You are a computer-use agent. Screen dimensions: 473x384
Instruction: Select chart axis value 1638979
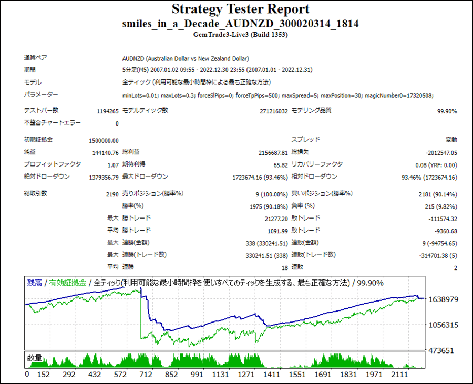click(x=443, y=299)
